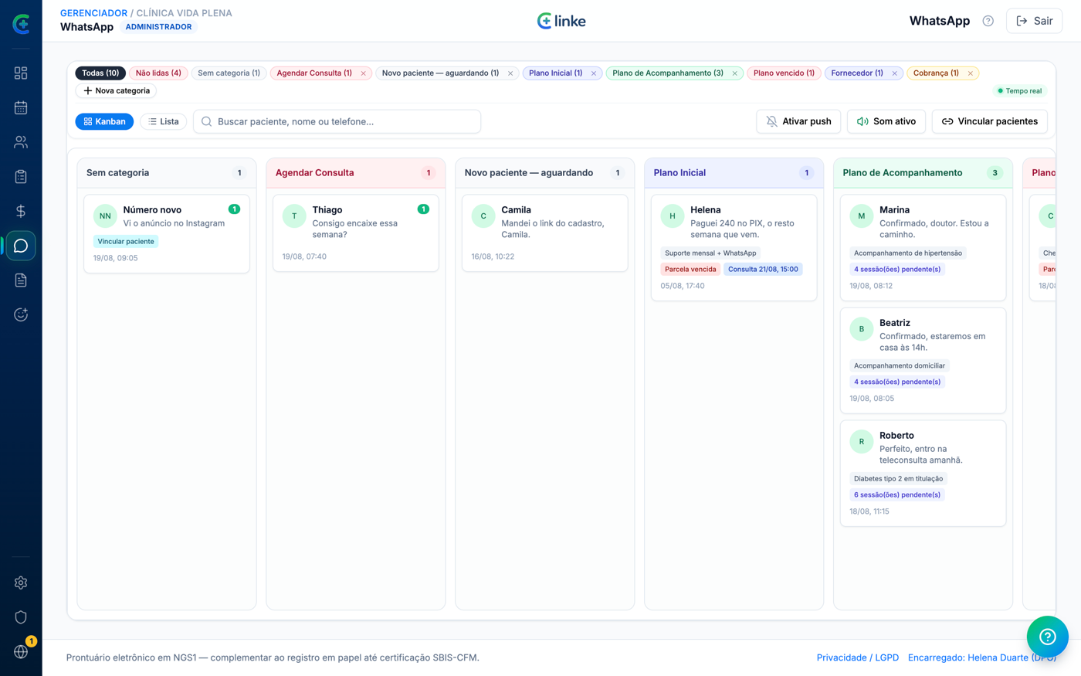Focus the Buscar paciente search field

click(337, 121)
